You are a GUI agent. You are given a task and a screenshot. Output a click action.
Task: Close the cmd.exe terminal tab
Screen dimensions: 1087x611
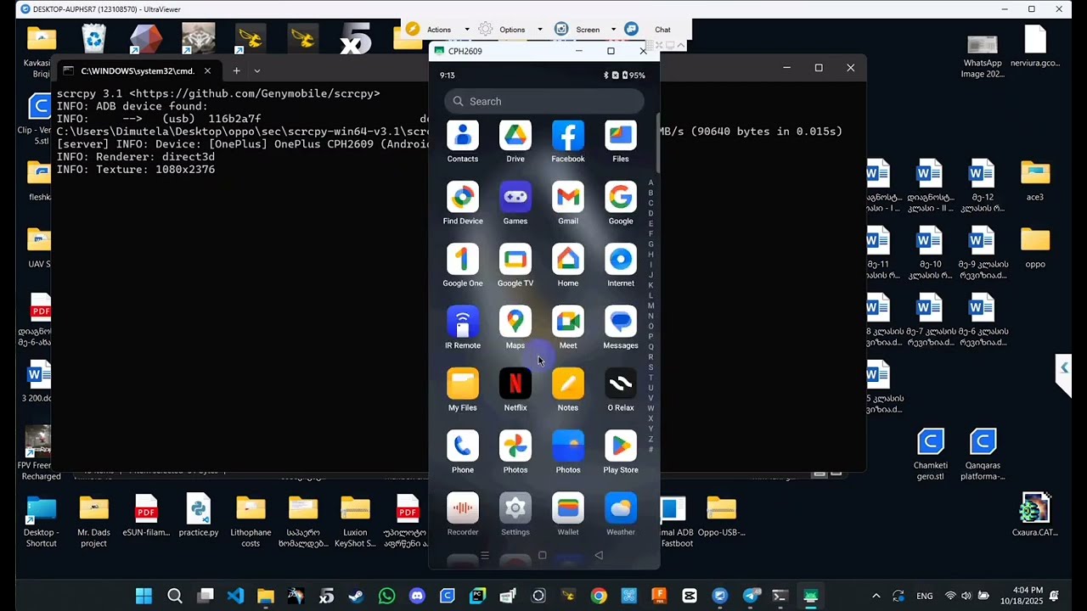[x=207, y=71]
